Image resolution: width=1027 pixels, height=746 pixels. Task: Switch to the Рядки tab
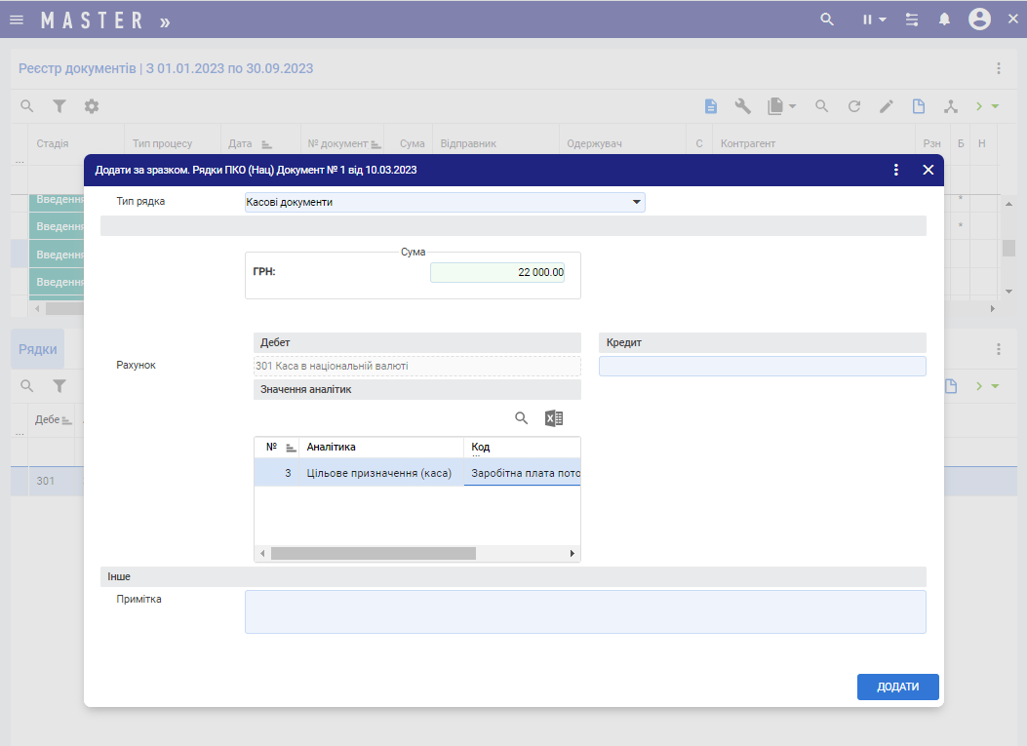point(37,349)
